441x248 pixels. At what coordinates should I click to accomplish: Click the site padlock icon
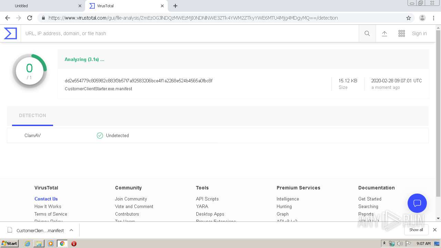pos(43,18)
